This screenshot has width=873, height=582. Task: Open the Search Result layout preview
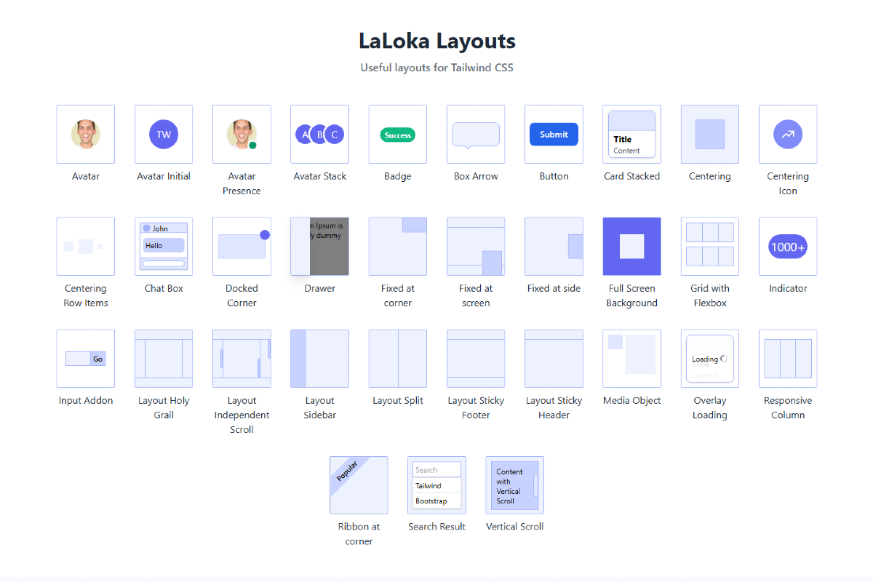click(436, 485)
